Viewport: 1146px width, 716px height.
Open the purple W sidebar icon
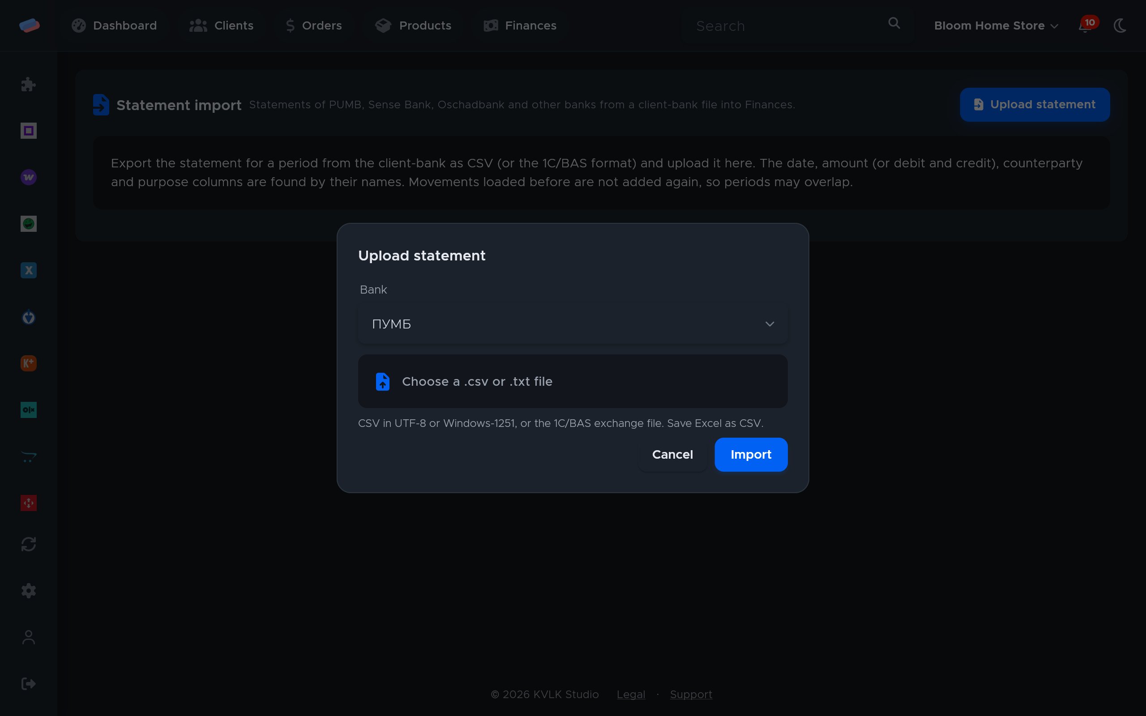pyautogui.click(x=28, y=177)
